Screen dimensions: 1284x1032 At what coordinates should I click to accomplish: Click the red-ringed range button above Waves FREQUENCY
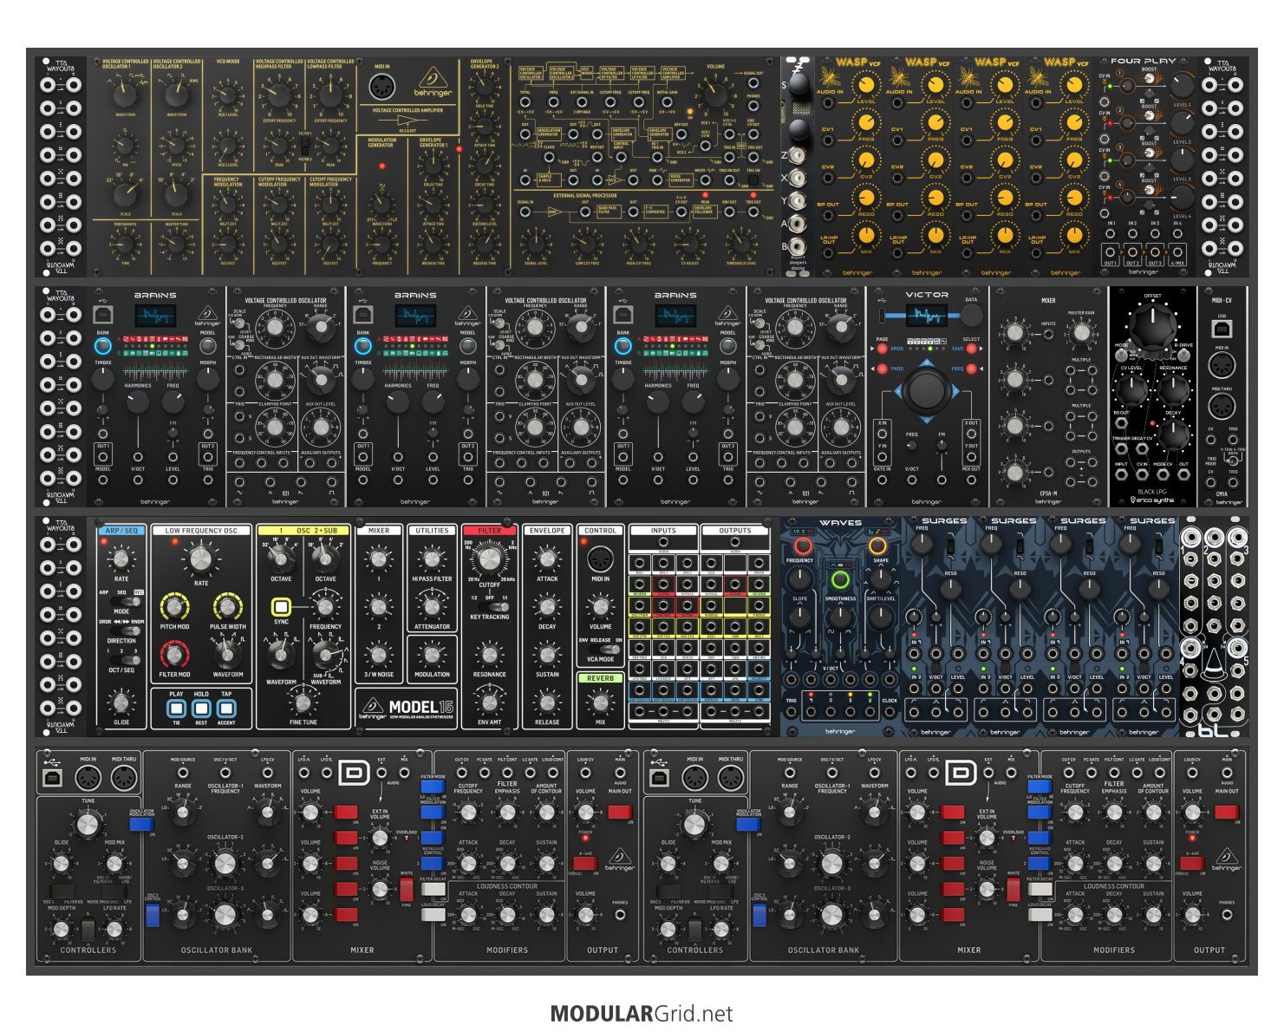(x=803, y=546)
